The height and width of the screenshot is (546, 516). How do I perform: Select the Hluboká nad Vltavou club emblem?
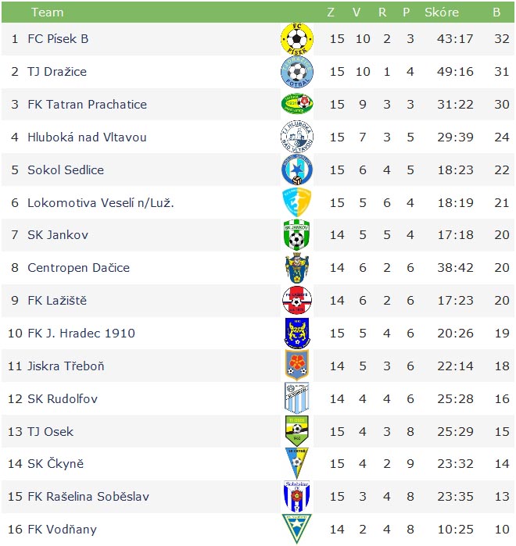click(x=297, y=137)
